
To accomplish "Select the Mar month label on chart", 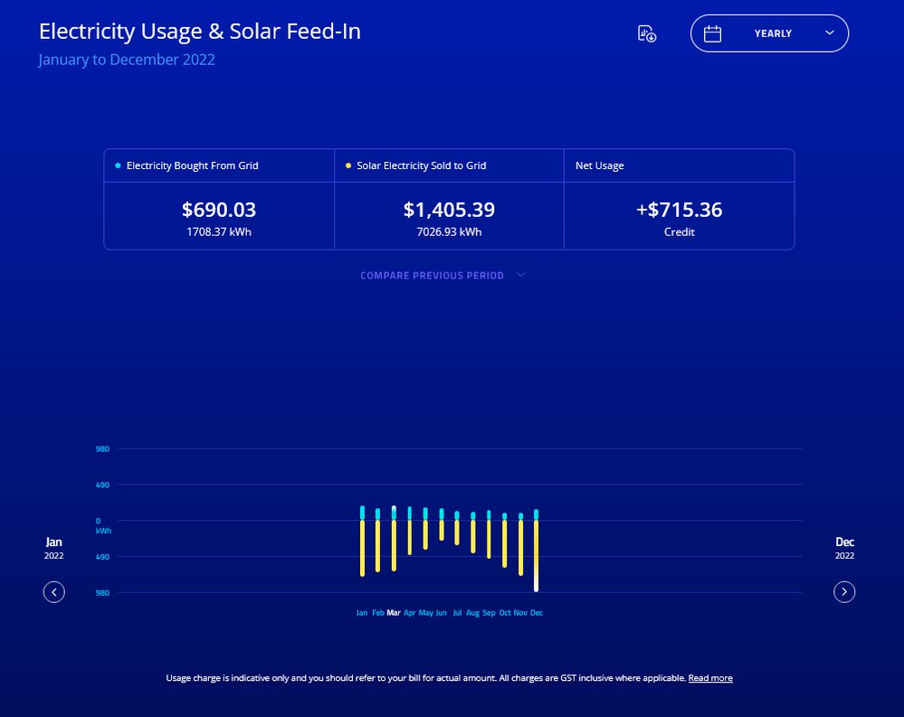I will pos(394,613).
